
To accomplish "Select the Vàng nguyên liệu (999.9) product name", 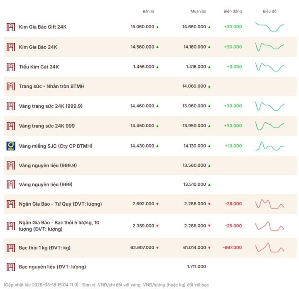I will tap(48, 165).
